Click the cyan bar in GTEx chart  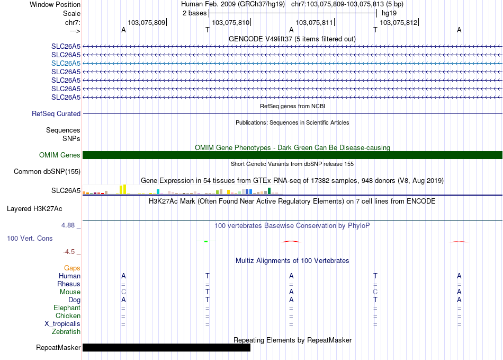click(158, 192)
